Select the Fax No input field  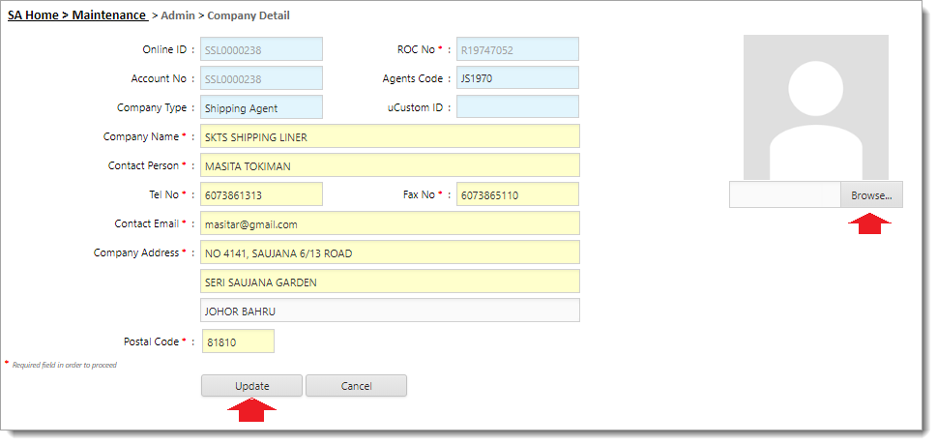pos(517,195)
